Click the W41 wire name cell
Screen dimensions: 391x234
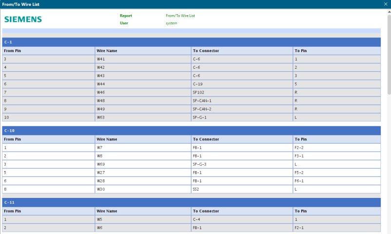pyautogui.click(x=143, y=59)
